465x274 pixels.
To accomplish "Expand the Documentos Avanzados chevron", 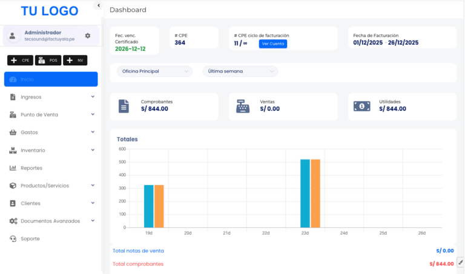I will click(x=93, y=221).
